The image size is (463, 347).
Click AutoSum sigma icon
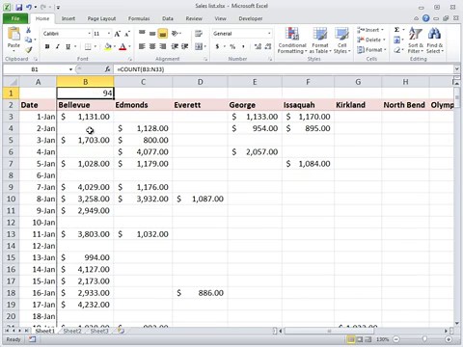point(396,30)
